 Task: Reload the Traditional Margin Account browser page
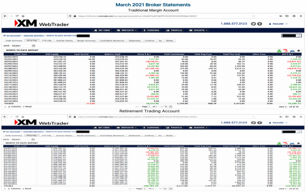[x=17, y=16]
